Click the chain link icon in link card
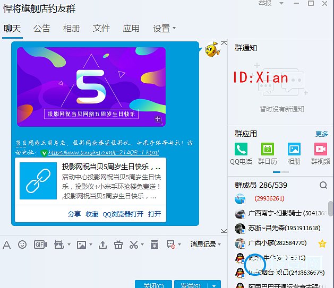 pyautogui.click(x=38, y=181)
